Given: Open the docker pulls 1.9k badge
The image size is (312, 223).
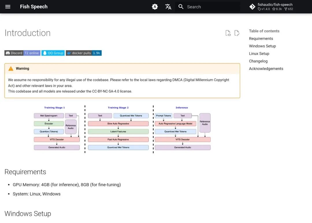Looking at the screenshot, I should pos(84,53).
